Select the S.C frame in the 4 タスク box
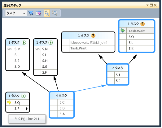The width and height of the screenshot is (162, 128). pos(62,102)
